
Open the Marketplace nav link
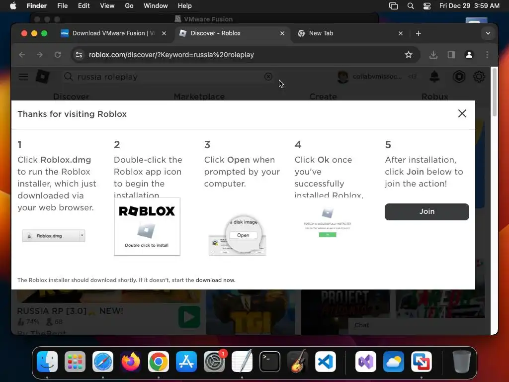199,96
